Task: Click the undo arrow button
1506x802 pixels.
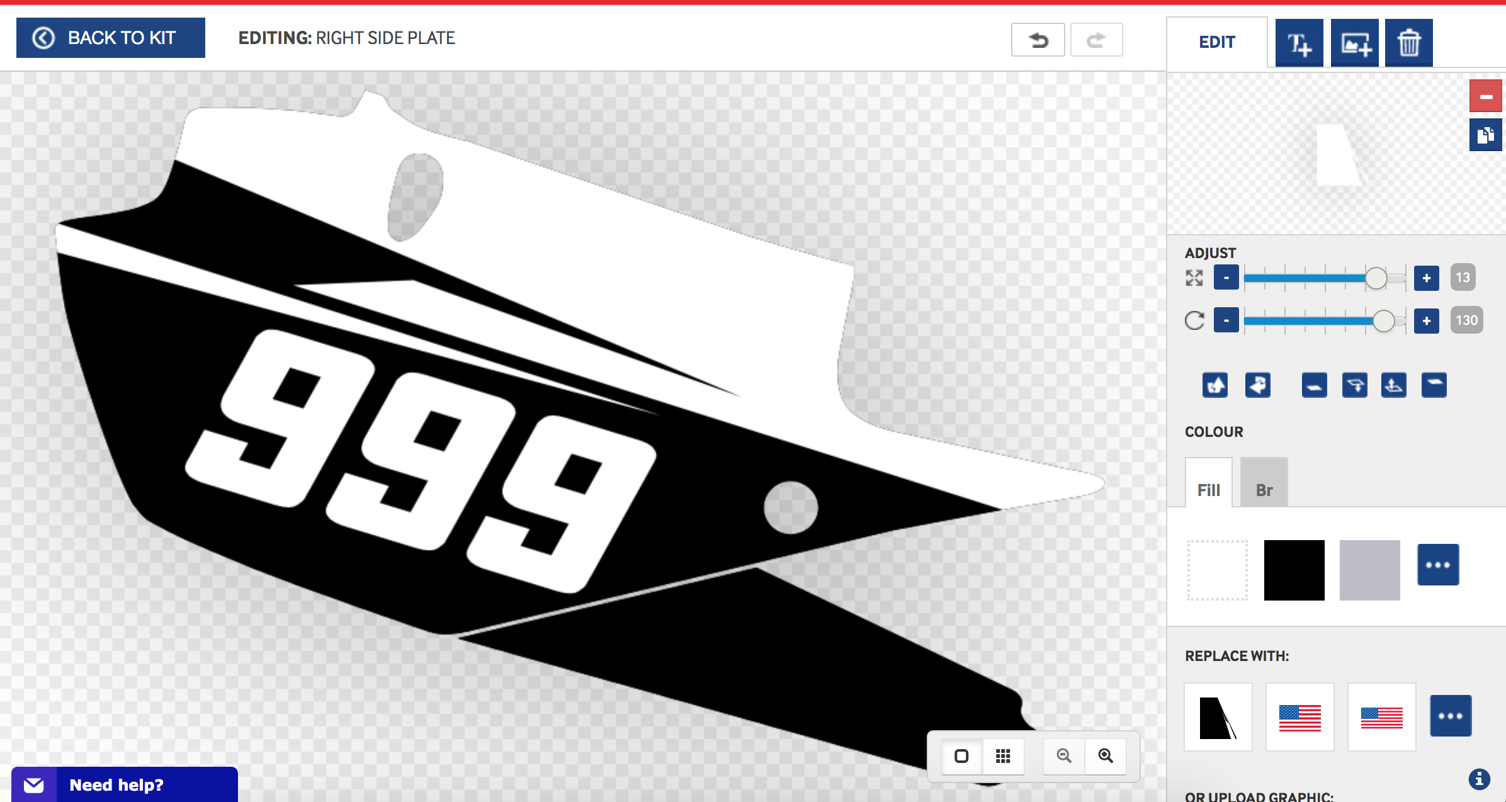Action: click(x=1038, y=40)
